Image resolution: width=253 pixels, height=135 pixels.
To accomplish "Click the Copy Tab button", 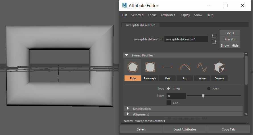I will pos(228,129).
